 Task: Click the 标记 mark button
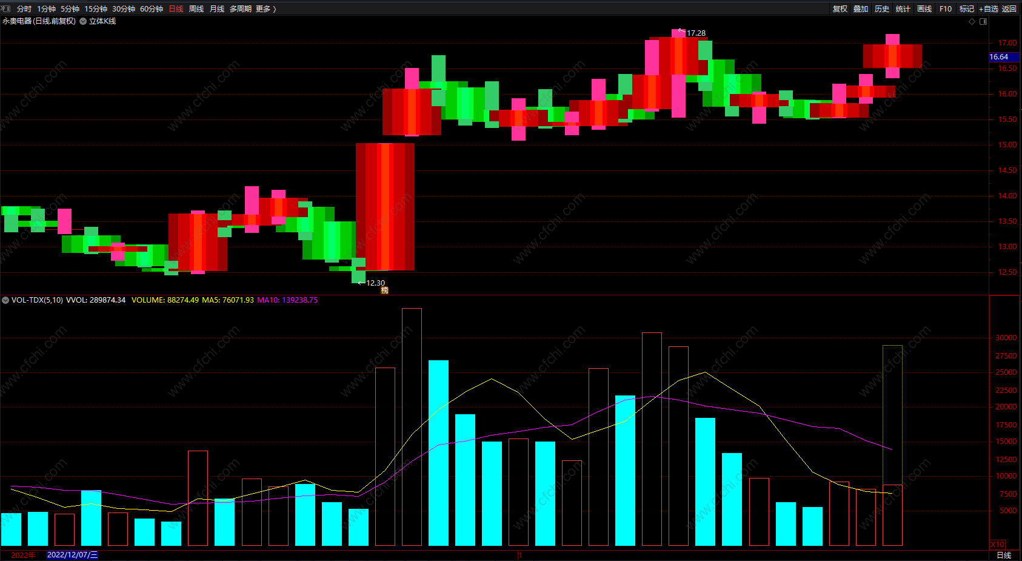tap(967, 9)
